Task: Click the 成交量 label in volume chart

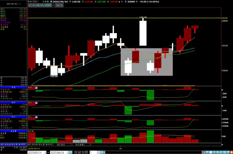Action: 31,131
